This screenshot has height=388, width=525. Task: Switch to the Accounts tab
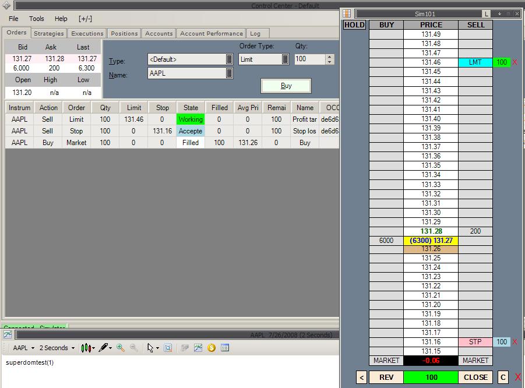point(158,33)
